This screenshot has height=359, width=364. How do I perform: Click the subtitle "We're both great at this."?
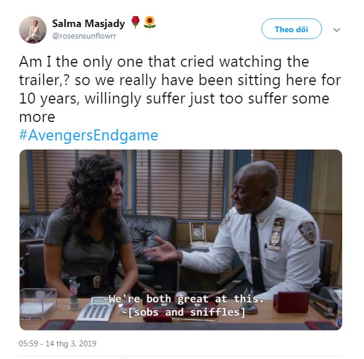pyautogui.click(x=183, y=299)
